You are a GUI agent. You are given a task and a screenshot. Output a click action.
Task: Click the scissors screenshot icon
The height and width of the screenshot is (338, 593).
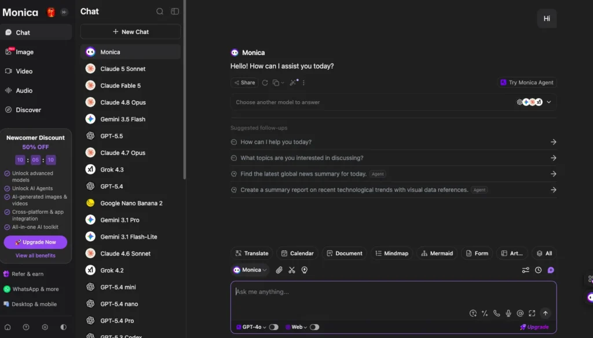[x=292, y=270]
